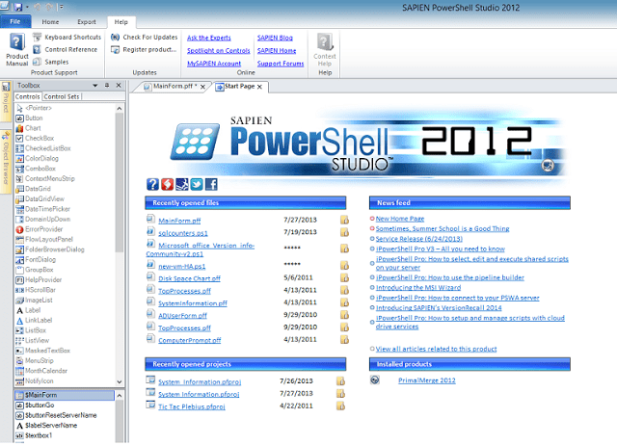
Task: Open the New Home Page news link
Action: (400, 219)
